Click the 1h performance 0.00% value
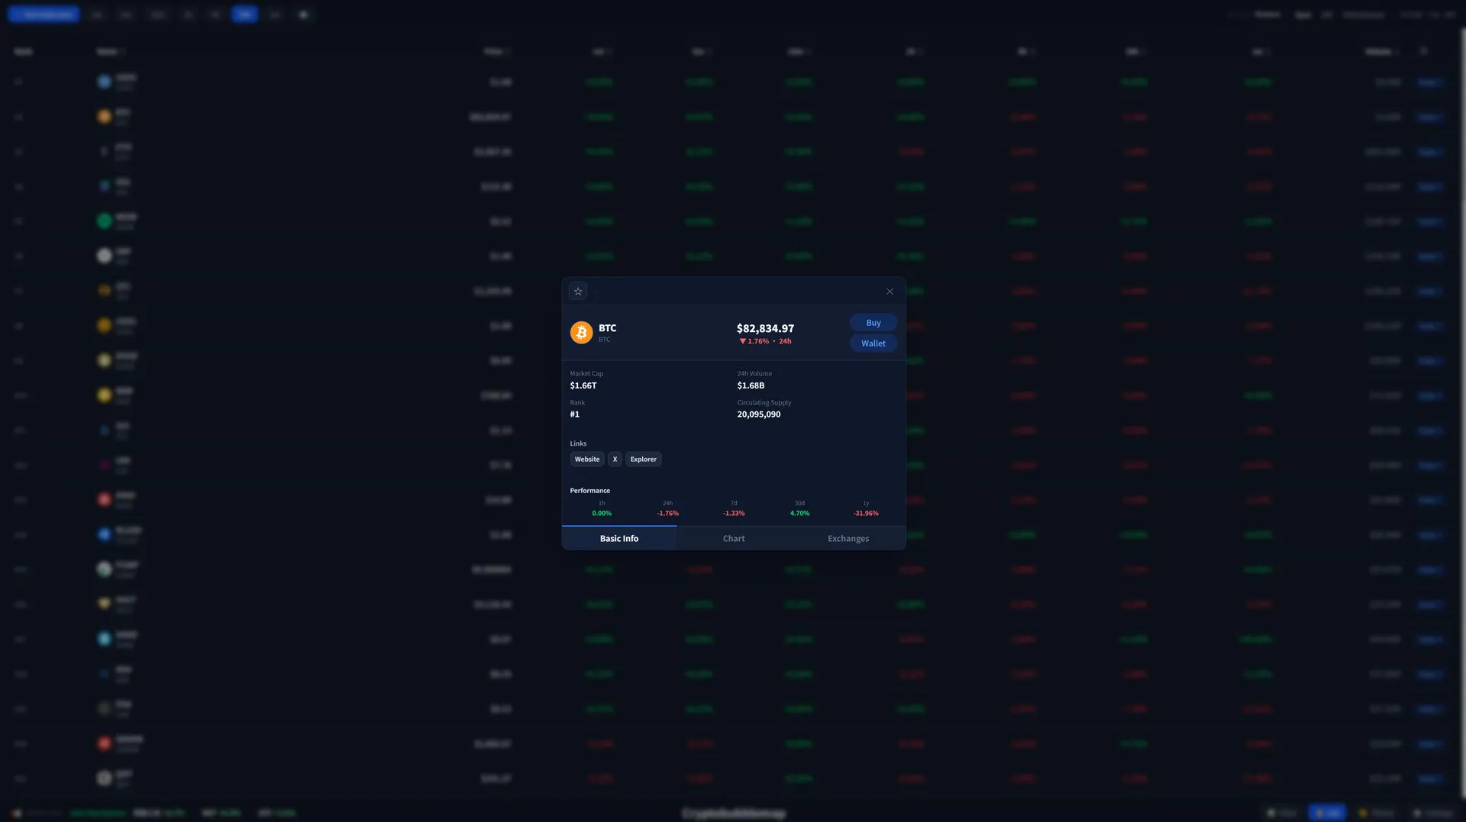Screen dimensions: 1466x822 (602, 514)
